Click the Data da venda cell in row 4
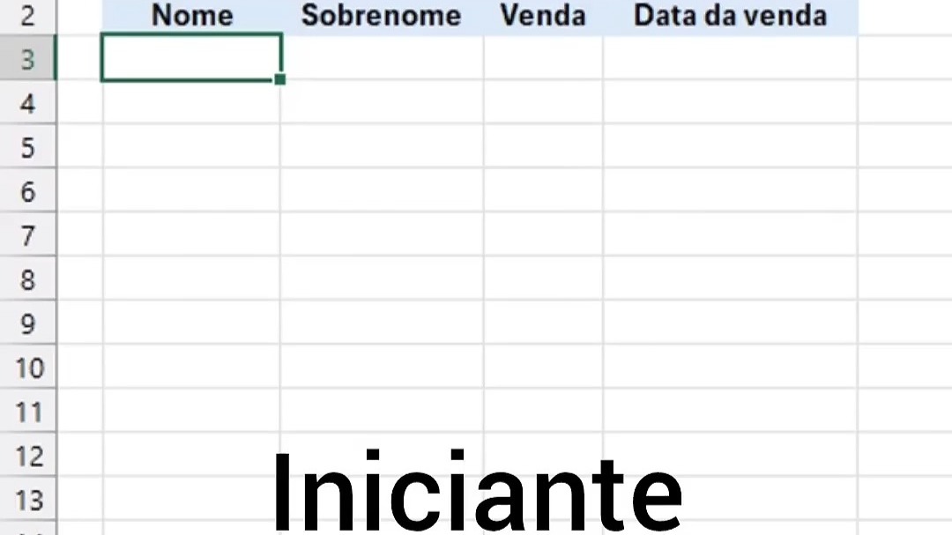The image size is (952, 535). (731, 102)
